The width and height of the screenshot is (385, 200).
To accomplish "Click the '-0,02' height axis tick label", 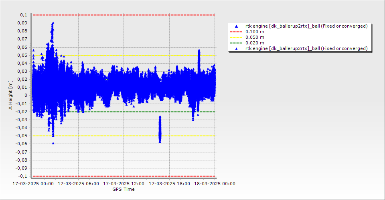I will point(22,112).
